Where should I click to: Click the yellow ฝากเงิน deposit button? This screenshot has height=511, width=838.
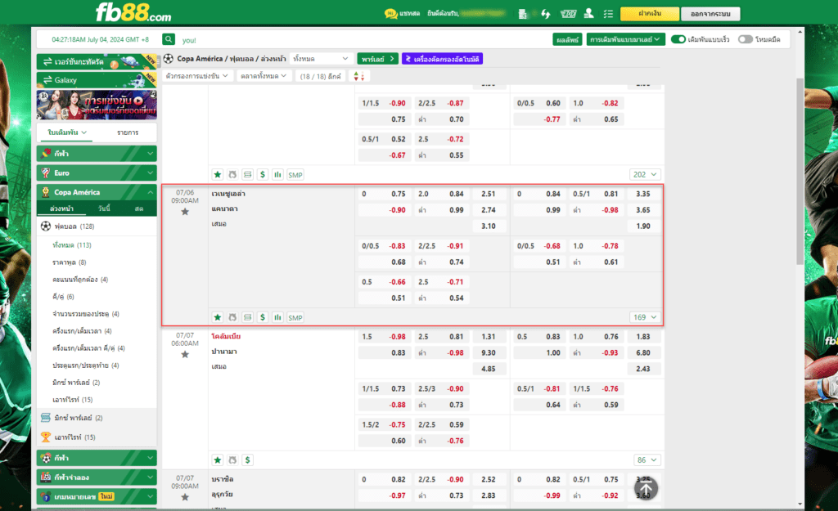coord(649,13)
